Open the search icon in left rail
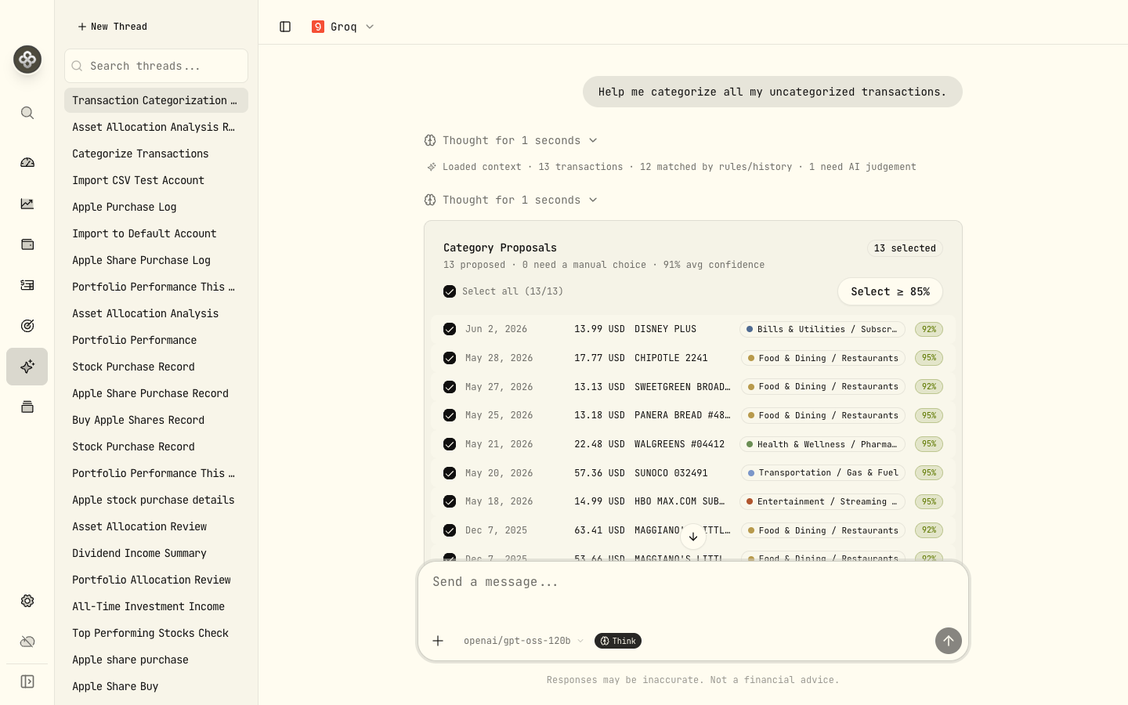This screenshot has height=705, width=1128. tap(27, 113)
